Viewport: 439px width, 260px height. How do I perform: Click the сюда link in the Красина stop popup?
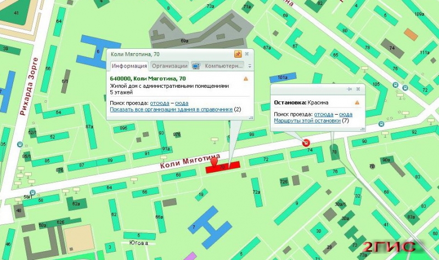click(346, 115)
